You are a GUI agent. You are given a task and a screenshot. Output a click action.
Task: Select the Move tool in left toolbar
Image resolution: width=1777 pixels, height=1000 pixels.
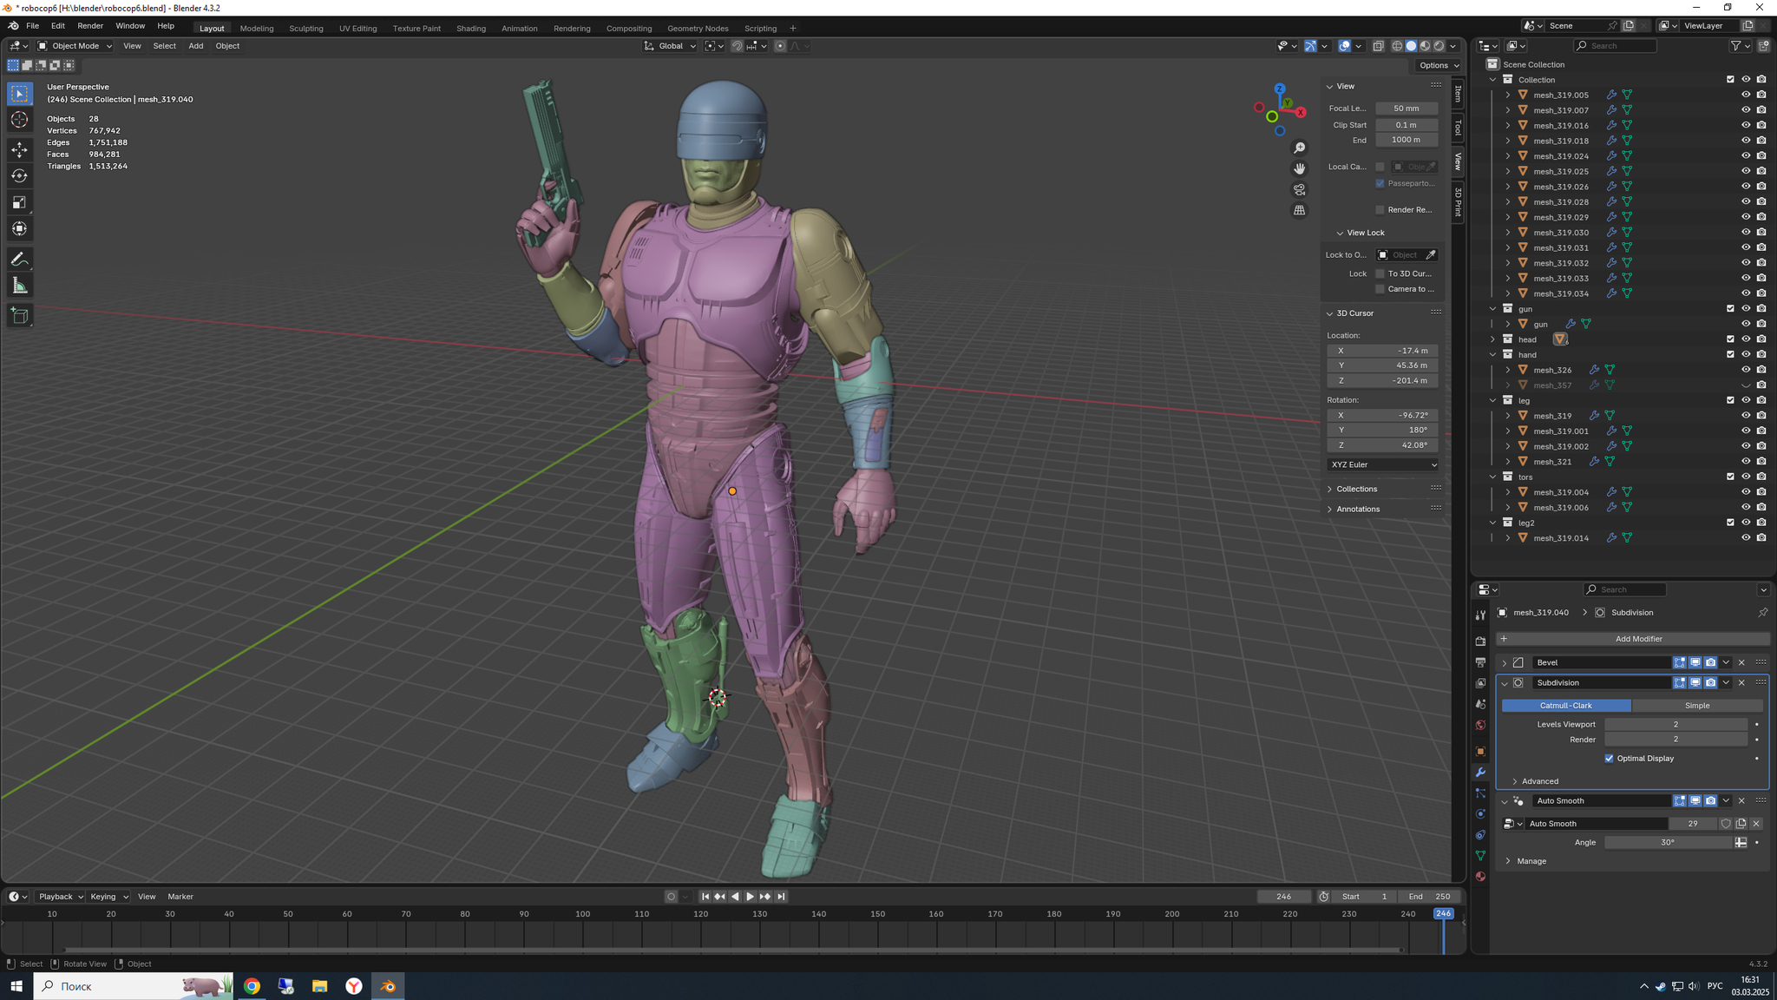[19, 149]
